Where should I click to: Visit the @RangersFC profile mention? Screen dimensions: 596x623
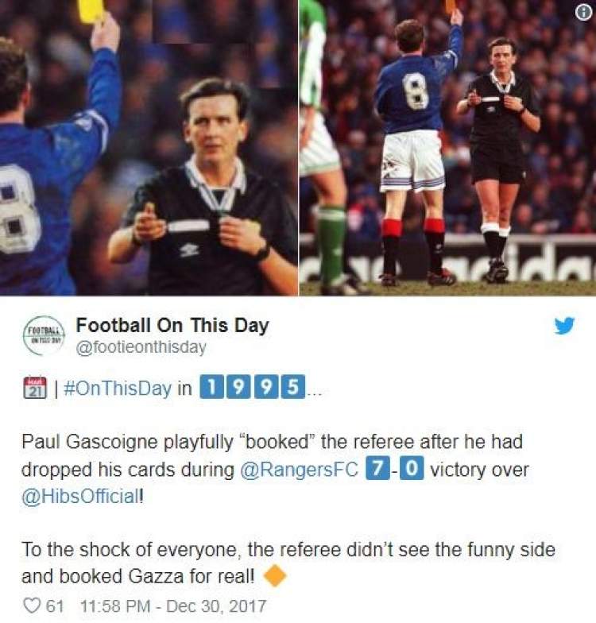pos(300,470)
